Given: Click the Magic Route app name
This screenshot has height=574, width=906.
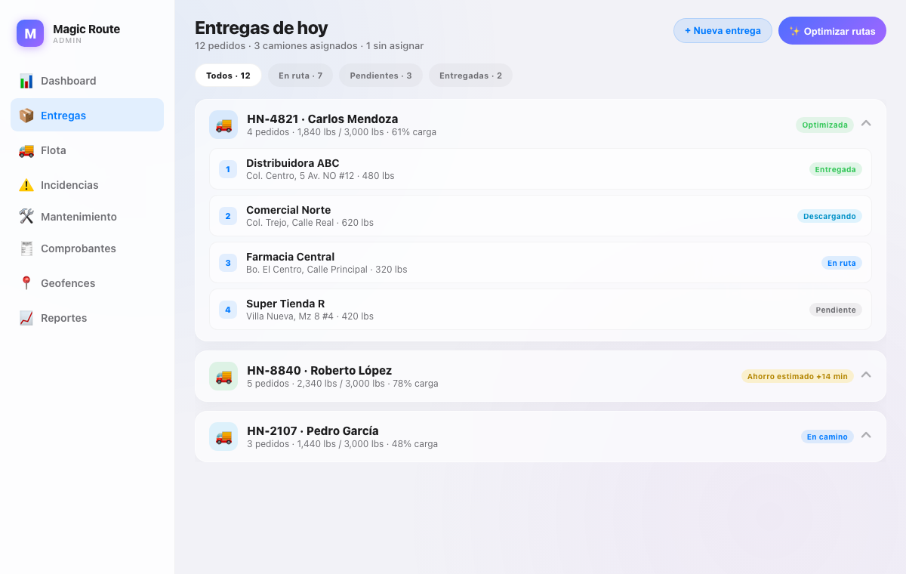Looking at the screenshot, I should [x=86, y=29].
